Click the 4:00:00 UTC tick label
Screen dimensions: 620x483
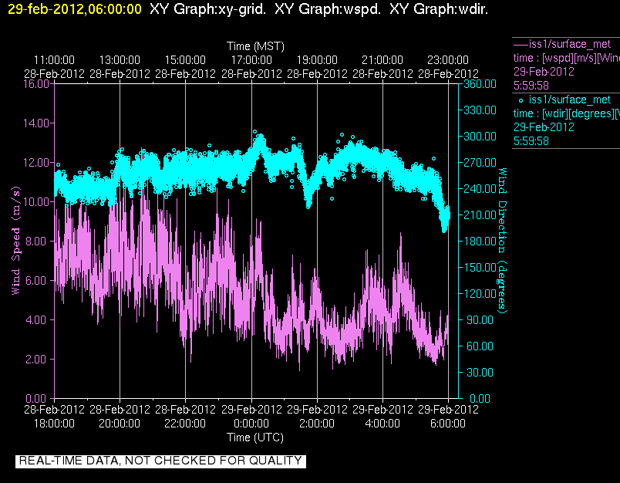pos(382,424)
